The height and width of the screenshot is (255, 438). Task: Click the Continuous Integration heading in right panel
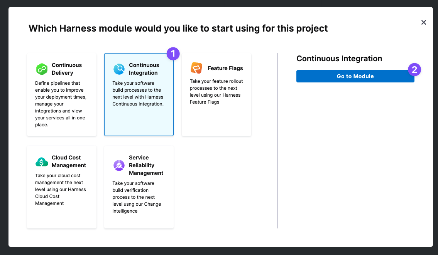(339, 59)
